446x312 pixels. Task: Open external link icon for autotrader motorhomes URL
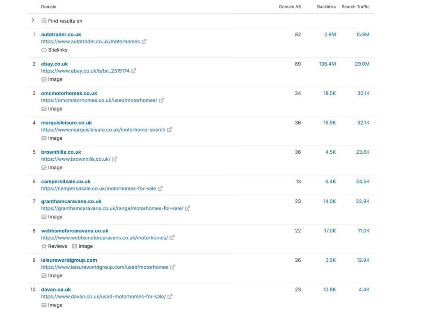[x=144, y=41]
